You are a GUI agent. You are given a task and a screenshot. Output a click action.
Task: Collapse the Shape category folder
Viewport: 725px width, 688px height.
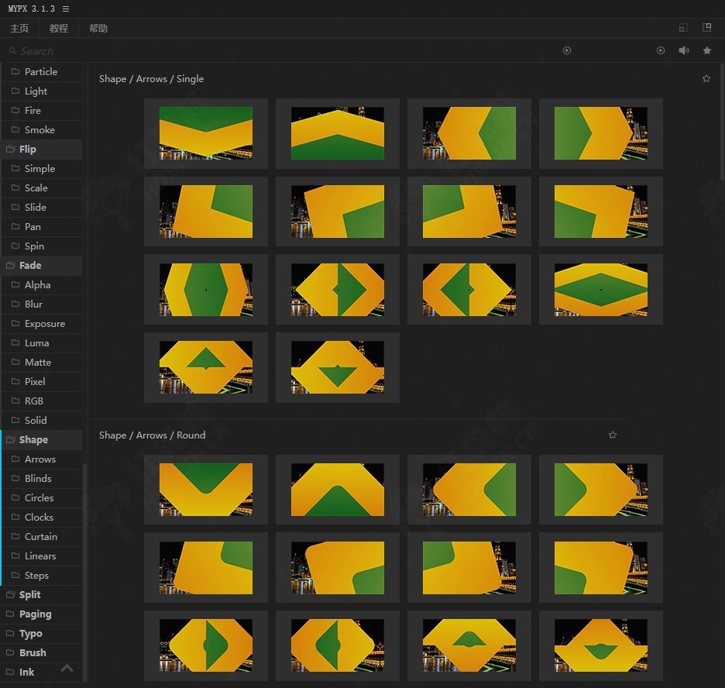click(33, 439)
